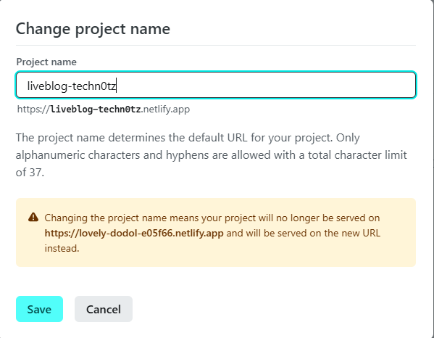434x338 pixels.
Task: Cancel the project name change
Action: [104, 309]
